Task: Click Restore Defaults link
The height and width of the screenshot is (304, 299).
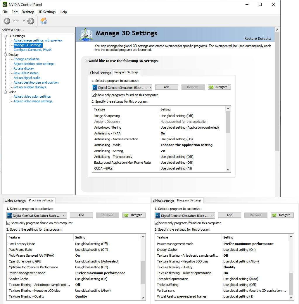Action: click(x=258, y=39)
